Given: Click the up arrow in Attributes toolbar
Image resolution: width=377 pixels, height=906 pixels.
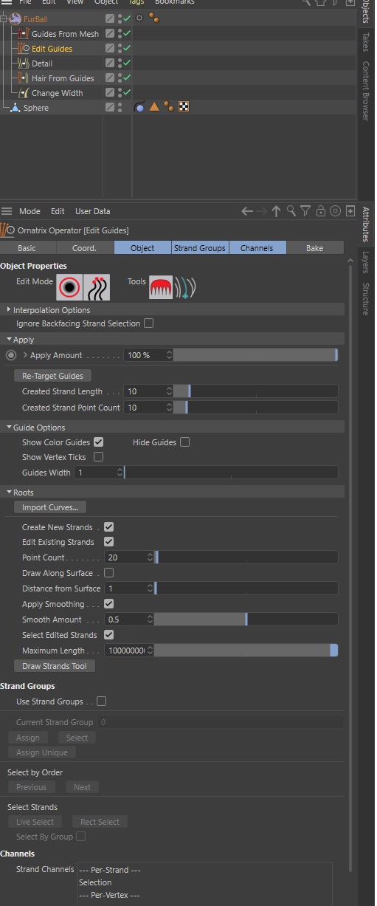Looking at the screenshot, I should pos(277,211).
